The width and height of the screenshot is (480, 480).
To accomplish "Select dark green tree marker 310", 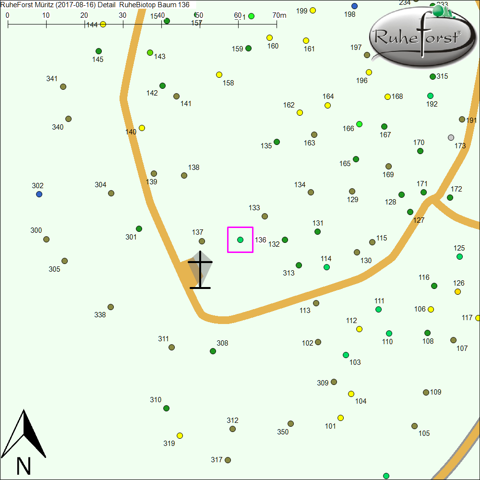I will tap(166, 408).
